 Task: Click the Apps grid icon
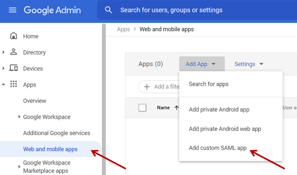tap(14, 84)
